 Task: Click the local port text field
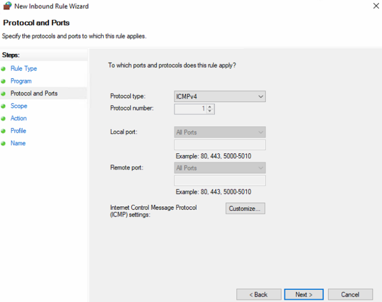[220, 145]
